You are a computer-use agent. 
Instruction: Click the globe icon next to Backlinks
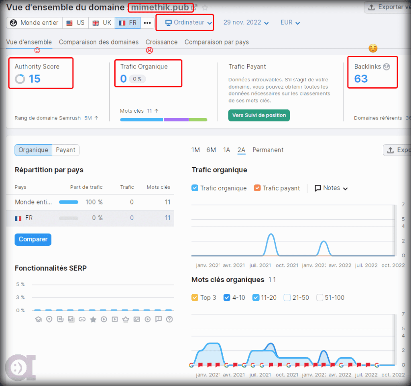pyautogui.click(x=387, y=67)
